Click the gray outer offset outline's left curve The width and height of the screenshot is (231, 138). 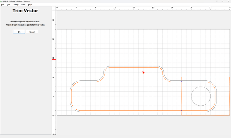[70, 96]
